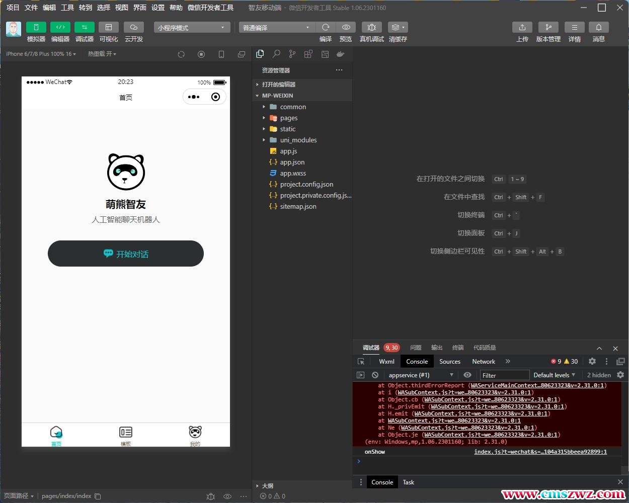Expand the pages folder
The height and width of the screenshot is (503, 629).
pos(288,118)
